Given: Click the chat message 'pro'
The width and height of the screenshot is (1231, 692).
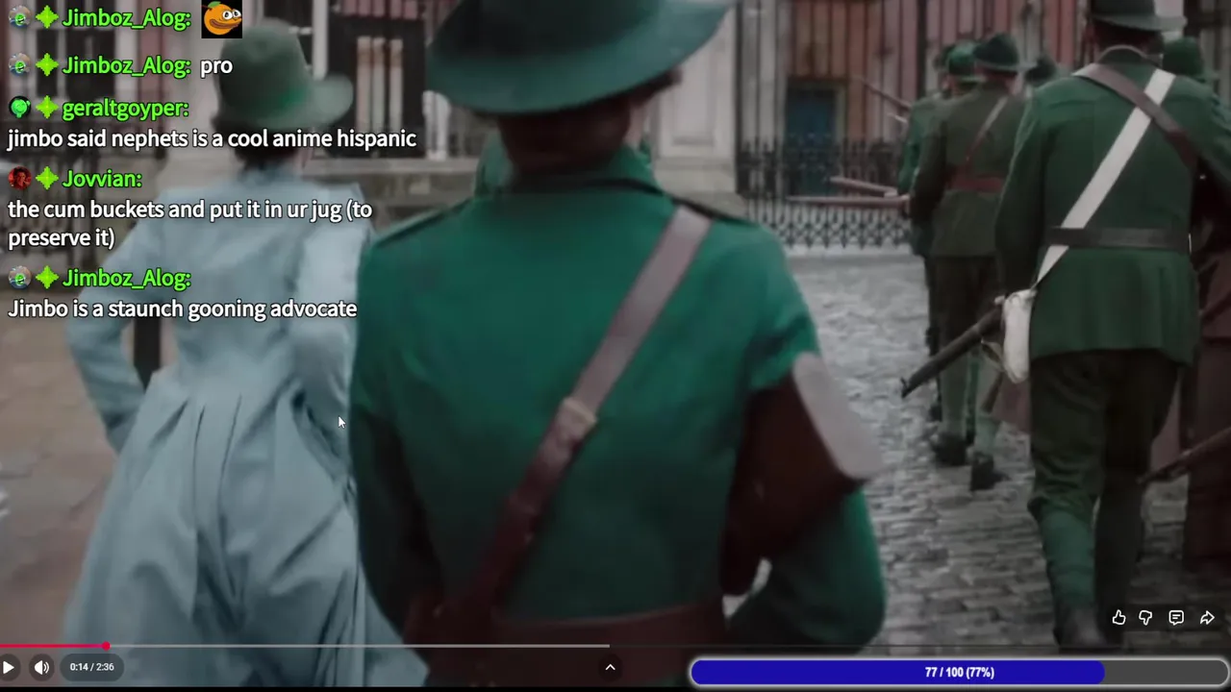Looking at the screenshot, I should tap(216, 66).
